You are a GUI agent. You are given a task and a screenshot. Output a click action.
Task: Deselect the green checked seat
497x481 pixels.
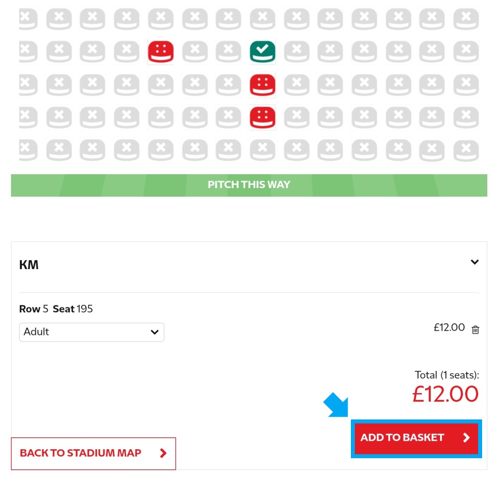262,51
